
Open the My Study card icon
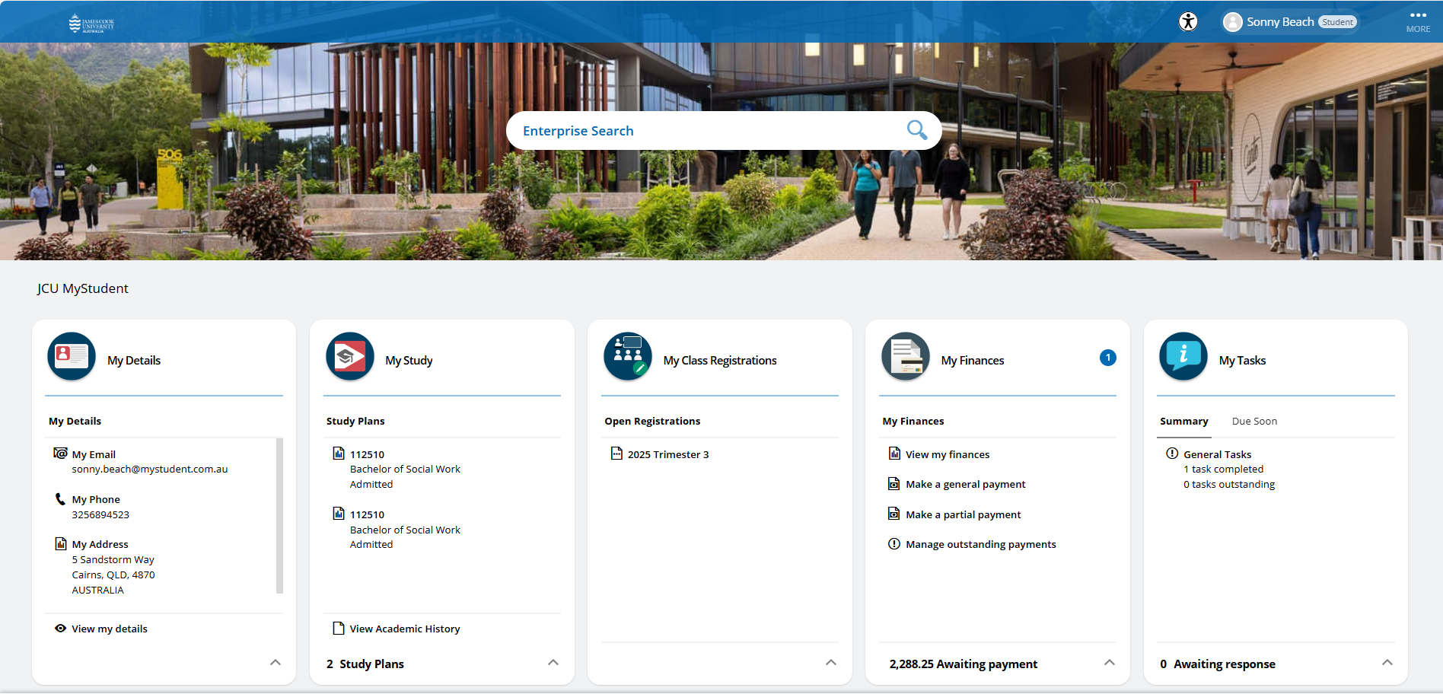350,356
